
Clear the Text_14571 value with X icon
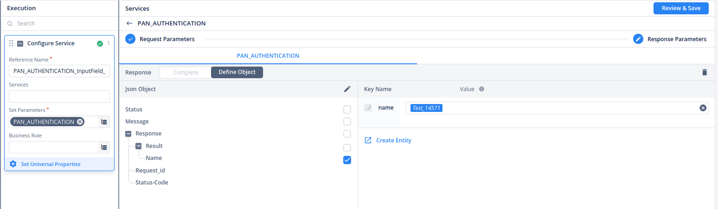click(703, 108)
